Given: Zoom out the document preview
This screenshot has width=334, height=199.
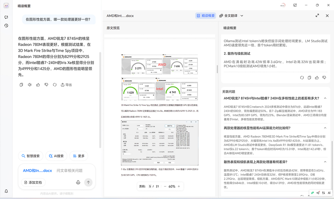Looking at the screenshot, I should click(x=165, y=187).
